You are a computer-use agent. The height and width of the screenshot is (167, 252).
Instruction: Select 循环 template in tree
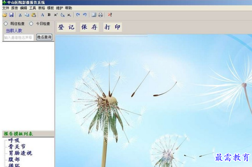[14, 165]
